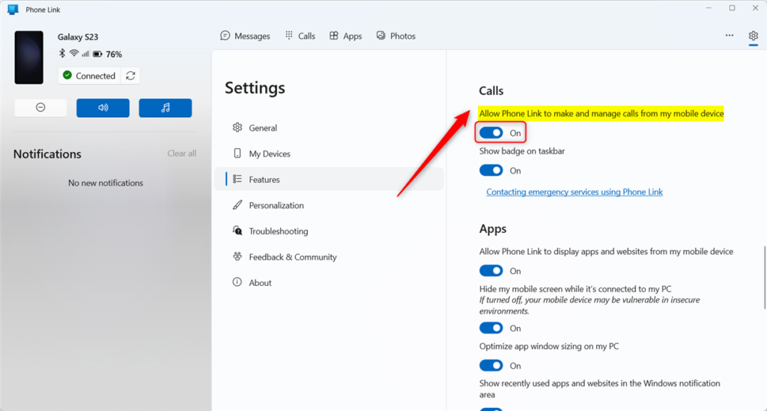
Task: Click the "If turned off" vulnerability warning text
Action: coord(589,305)
